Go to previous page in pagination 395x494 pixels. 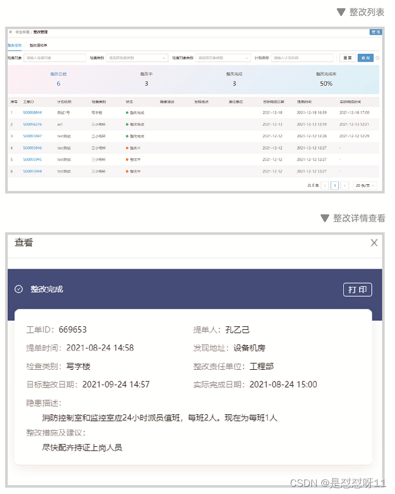click(x=325, y=186)
